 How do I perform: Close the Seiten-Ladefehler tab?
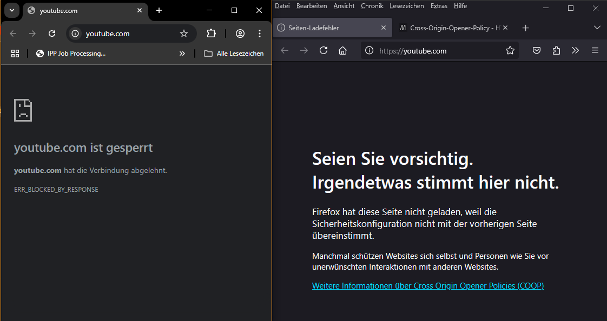(x=384, y=28)
